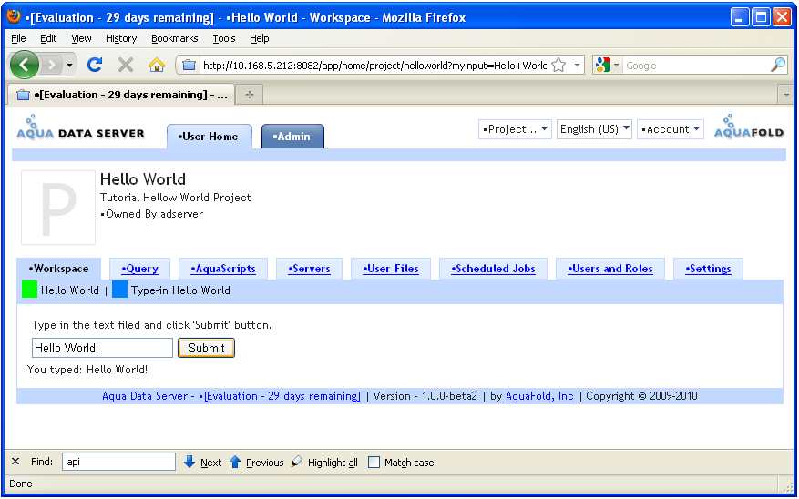Image resolution: width=799 pixels, height=499 pixels.
Task: Click the blue Type-in Hello World square
Action: [119, 290]
